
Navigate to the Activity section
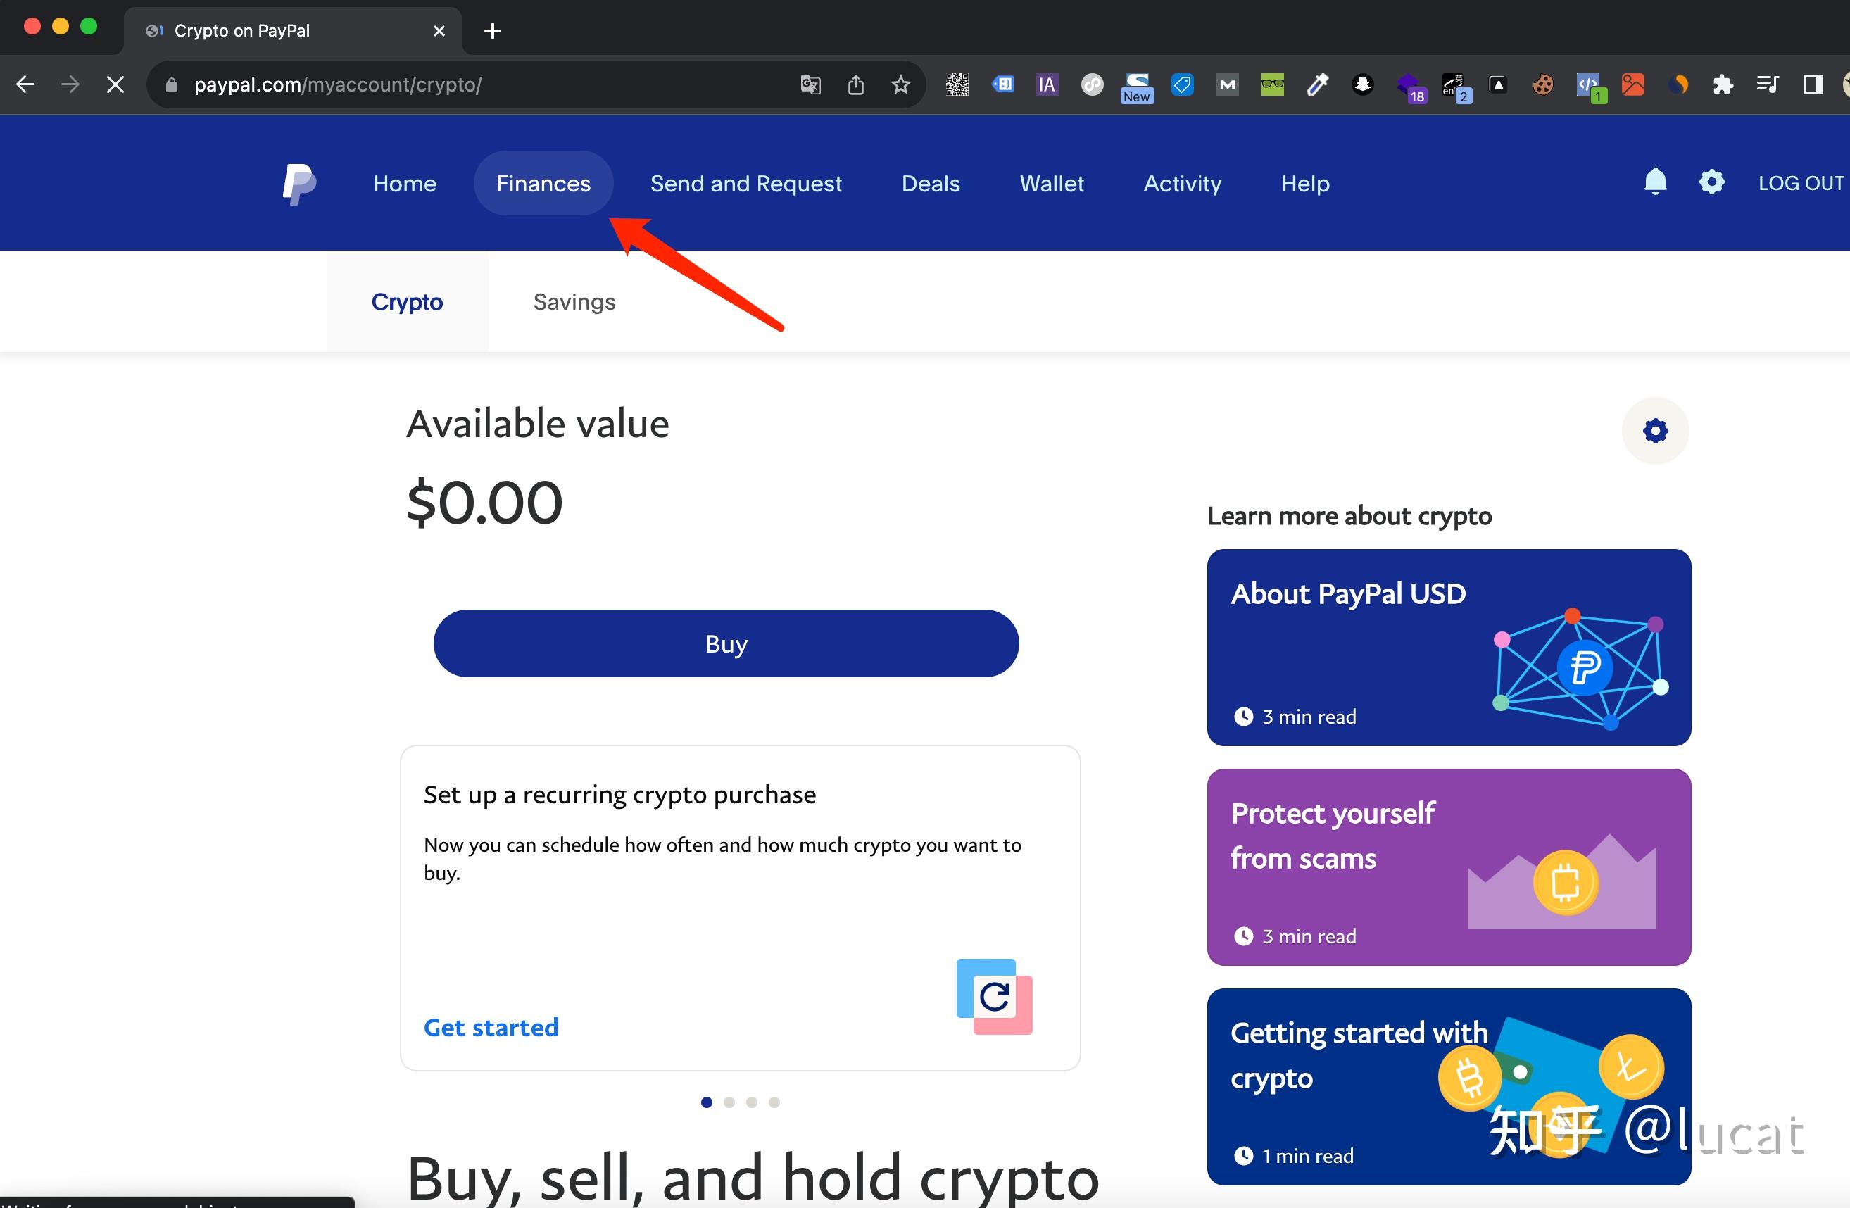[x=1183, y=183]
